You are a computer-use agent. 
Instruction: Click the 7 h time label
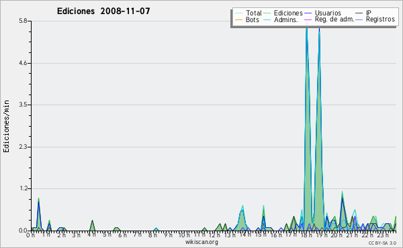[x=137, y=235]
